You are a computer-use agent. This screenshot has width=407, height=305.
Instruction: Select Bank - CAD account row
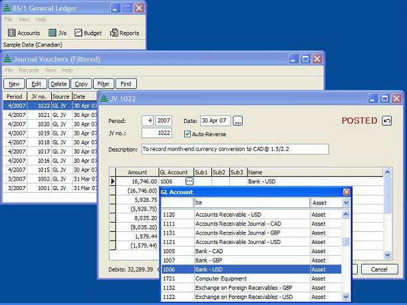pyautogui.click(x=251, y=251)
